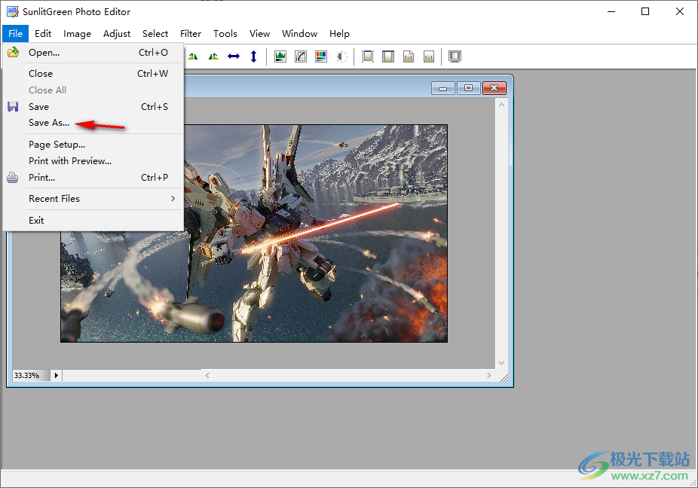
Task: Maximize the SunlitGreen main window
Action: (x=645, y=11)
